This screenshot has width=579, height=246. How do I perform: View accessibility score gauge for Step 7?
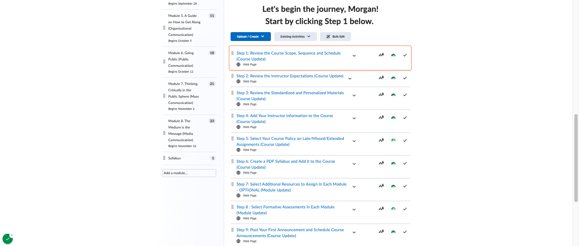[393, 186]
